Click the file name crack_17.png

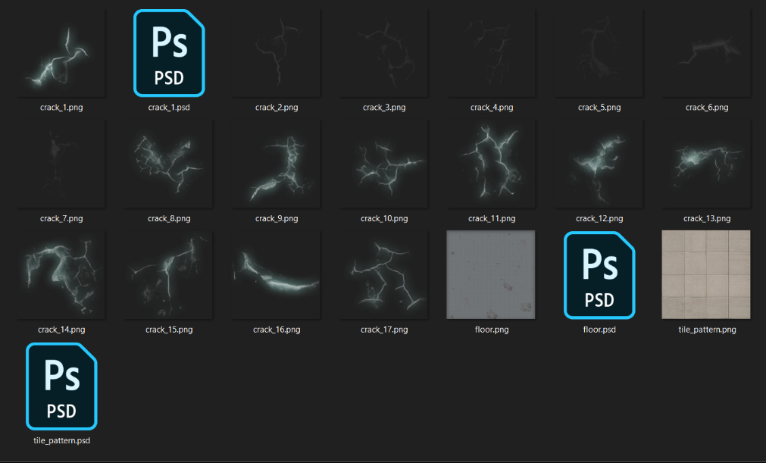(384, 330)
